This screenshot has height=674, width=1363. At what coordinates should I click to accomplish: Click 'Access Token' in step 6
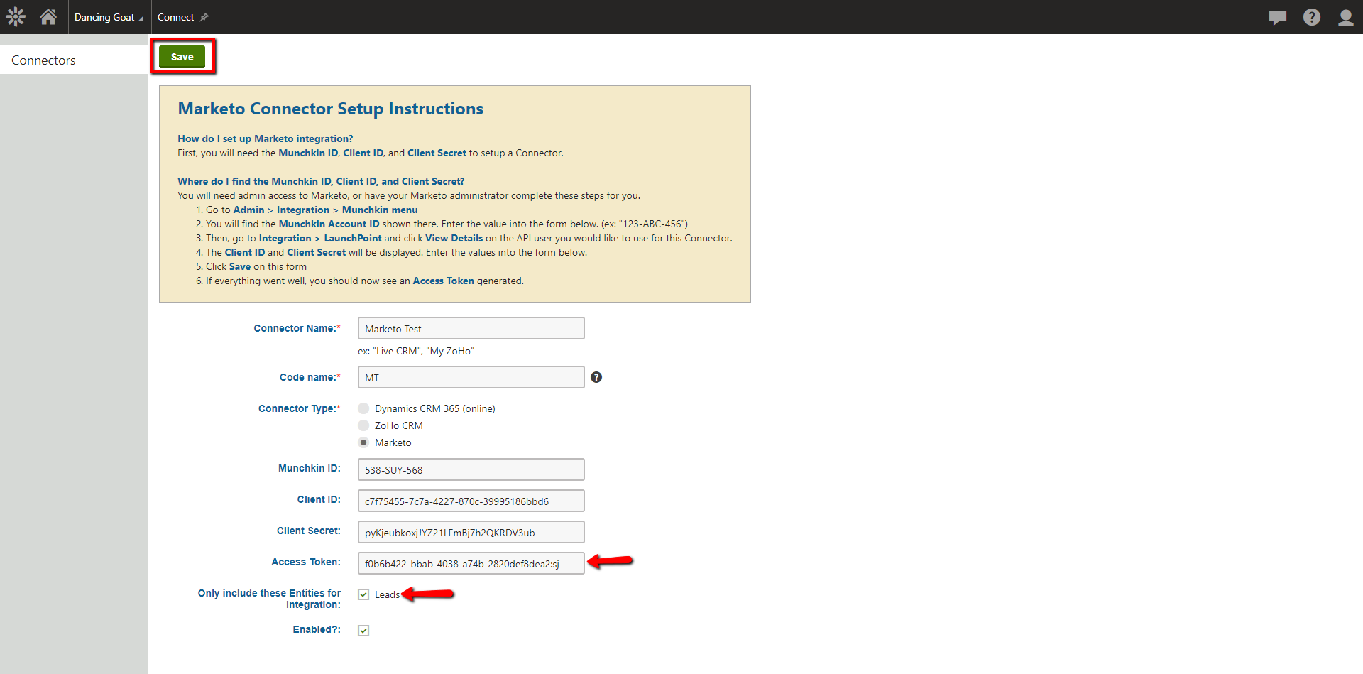[x=443, y=281]
